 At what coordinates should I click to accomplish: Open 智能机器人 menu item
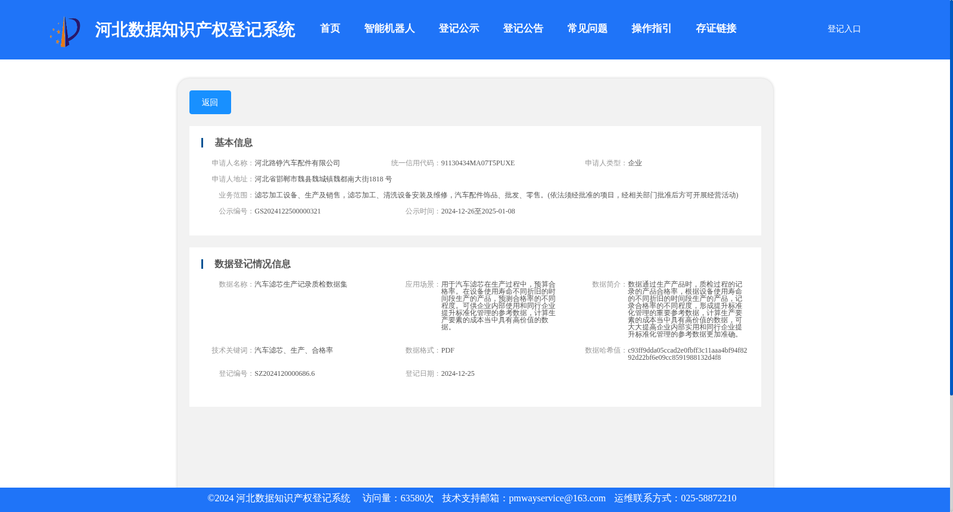(390, 29)
